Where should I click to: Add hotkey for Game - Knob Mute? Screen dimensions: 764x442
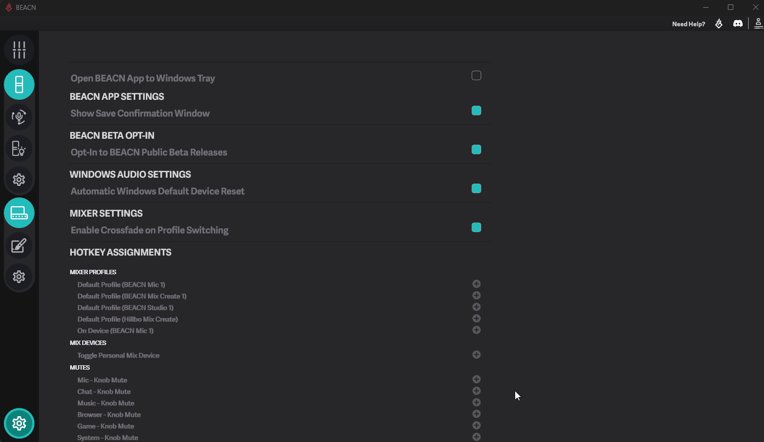pos(476,426)
